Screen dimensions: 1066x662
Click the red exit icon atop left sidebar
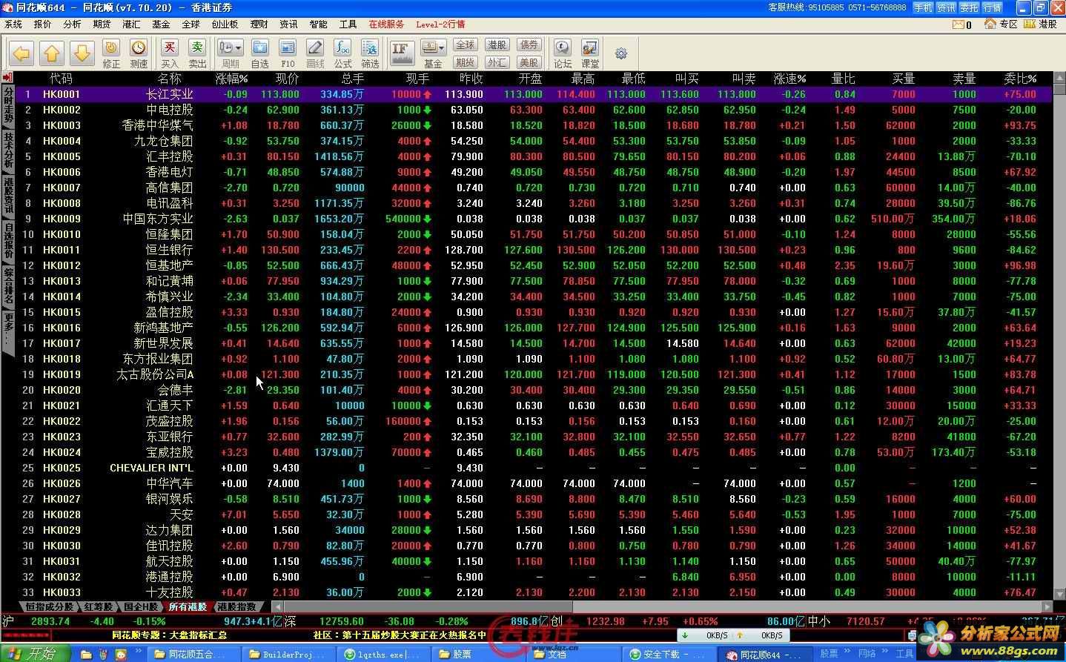point(7,78)
